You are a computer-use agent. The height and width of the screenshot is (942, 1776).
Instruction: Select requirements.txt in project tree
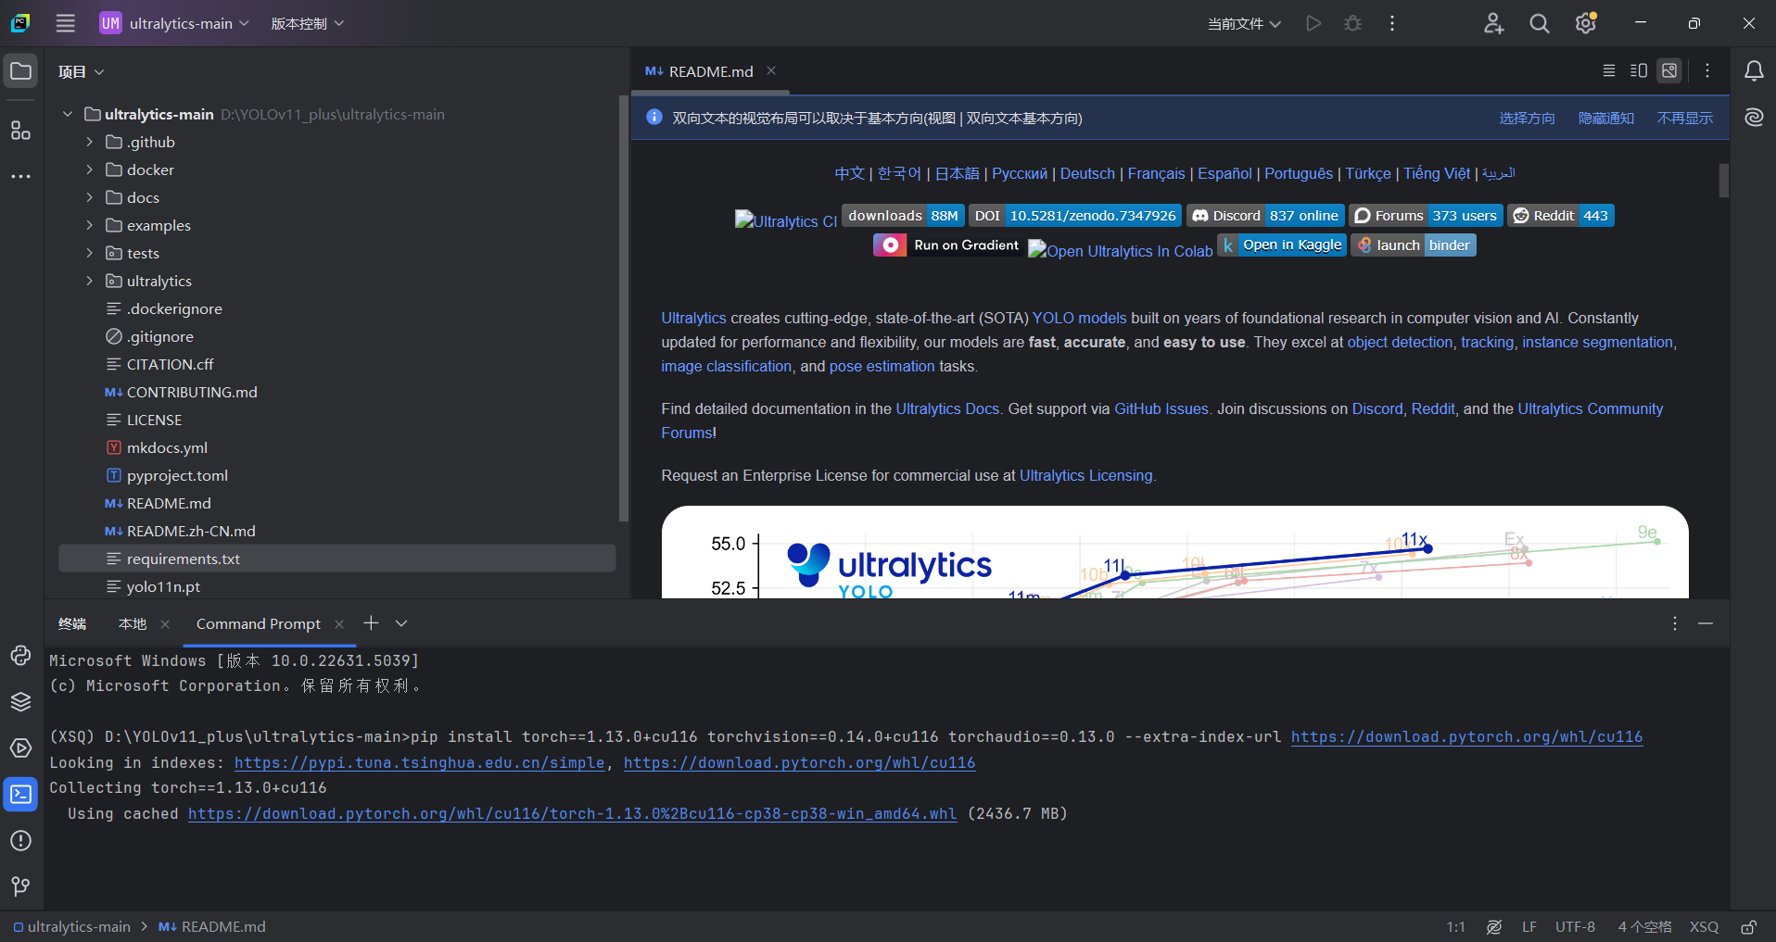point(336,559)
